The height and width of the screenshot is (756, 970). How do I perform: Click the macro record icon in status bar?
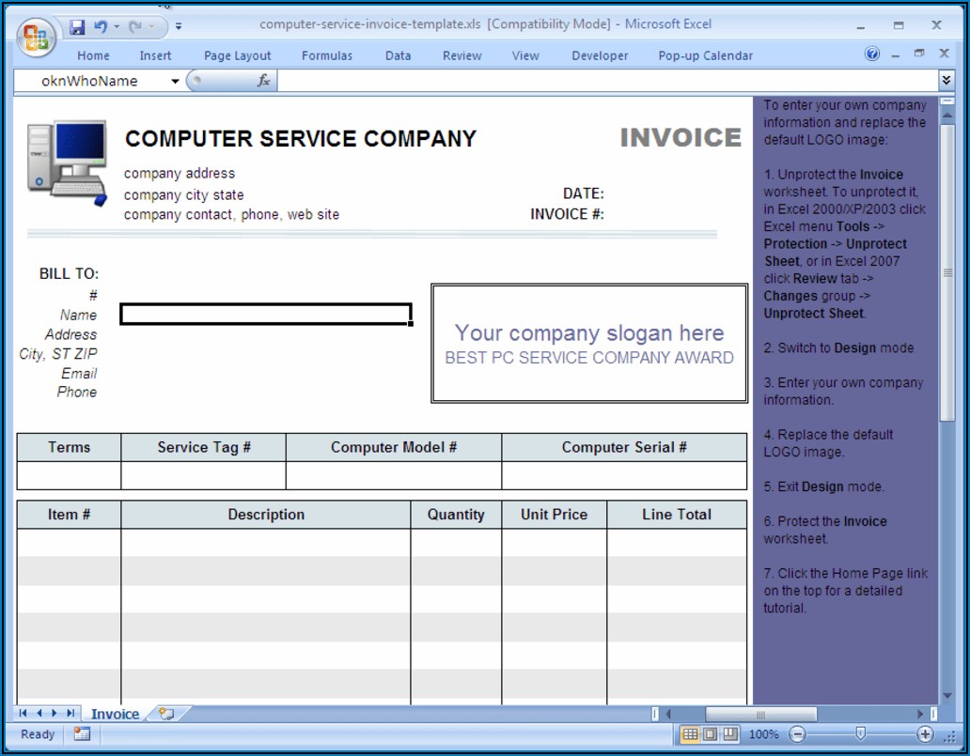(x=82, y=734)
